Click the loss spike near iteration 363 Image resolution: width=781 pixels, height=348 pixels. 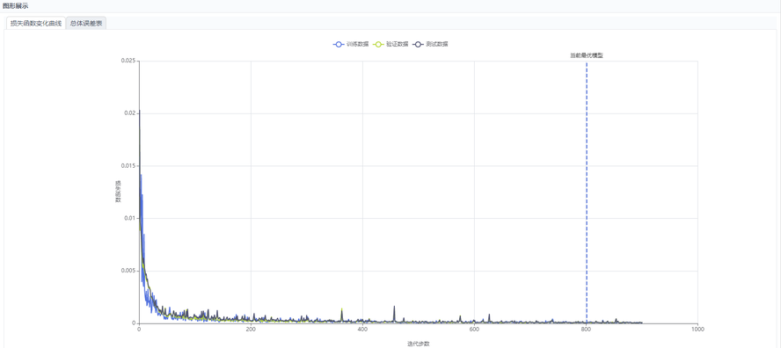[x=341, y=315]
